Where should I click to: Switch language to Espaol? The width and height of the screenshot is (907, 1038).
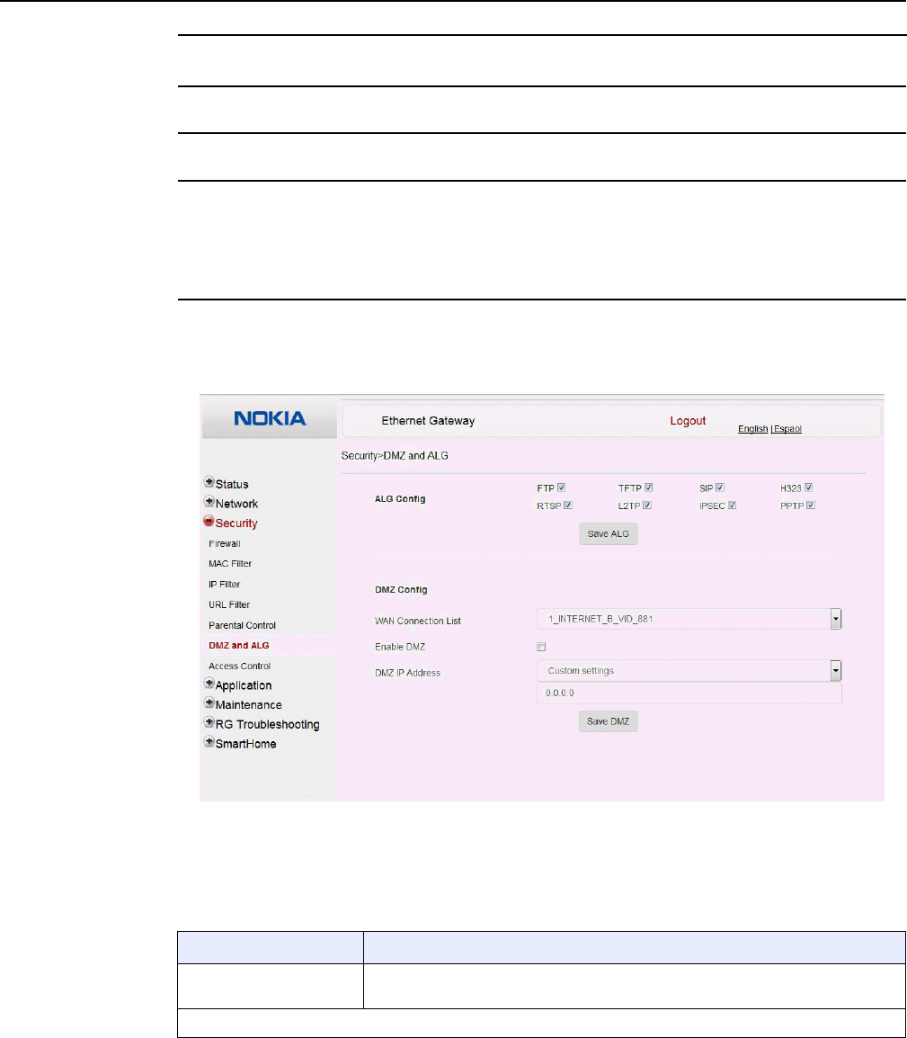(x=788, y=428)
